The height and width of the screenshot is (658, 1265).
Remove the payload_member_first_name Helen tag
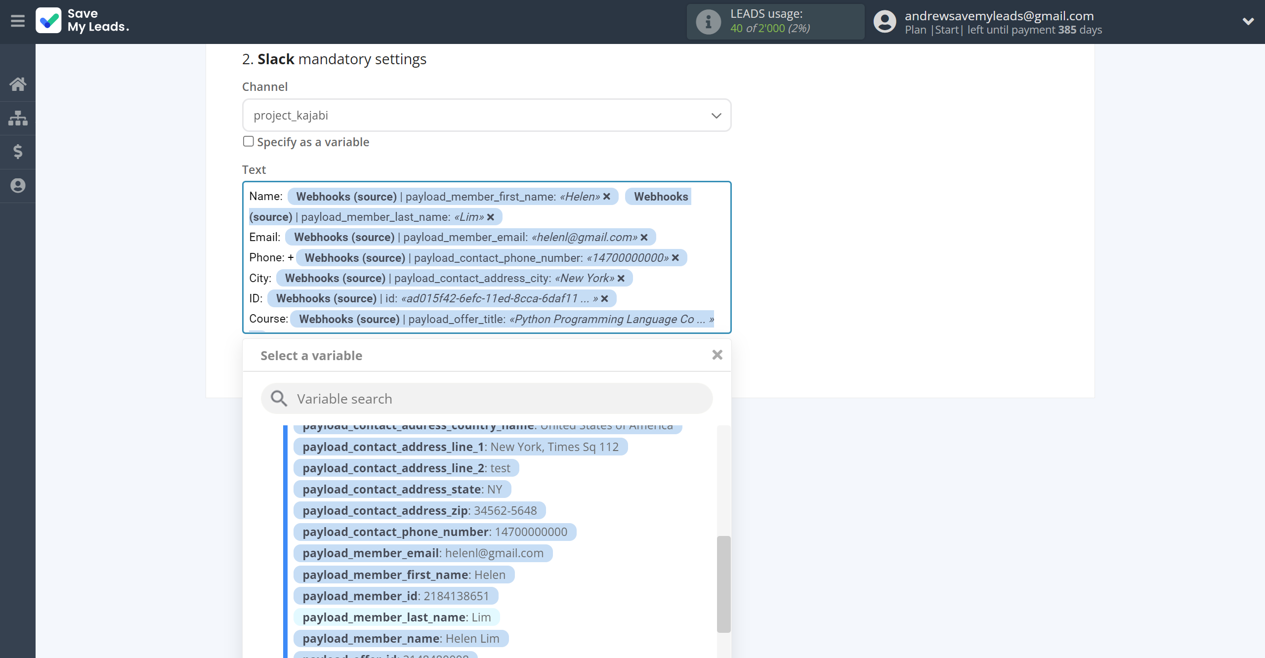(x=607, y=197)
